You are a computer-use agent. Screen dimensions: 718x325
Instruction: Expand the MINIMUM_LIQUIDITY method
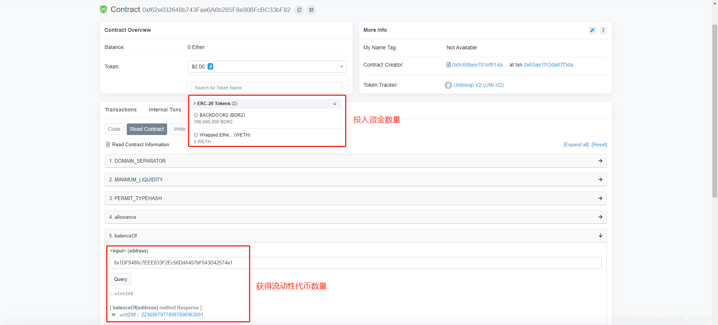pyautogui.click(x=356, y=180)
